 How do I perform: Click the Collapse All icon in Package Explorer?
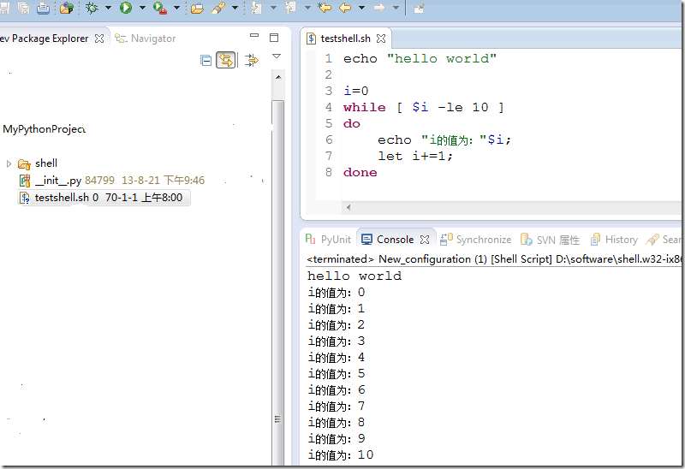coord(205,60)
